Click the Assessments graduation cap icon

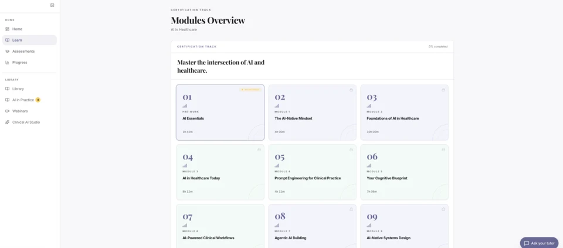point(8,52)
